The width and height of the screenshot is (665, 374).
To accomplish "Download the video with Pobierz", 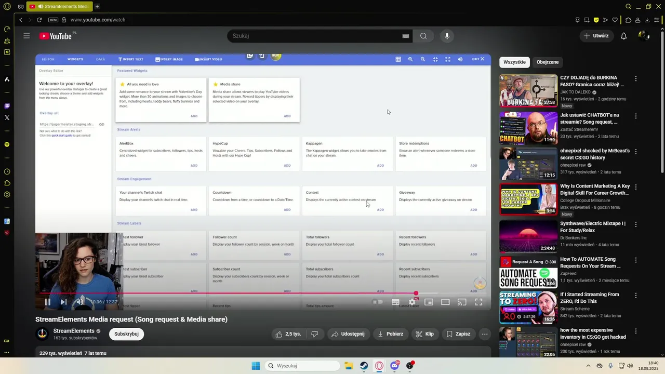I will pyautogui.click(x=391, y=334).
